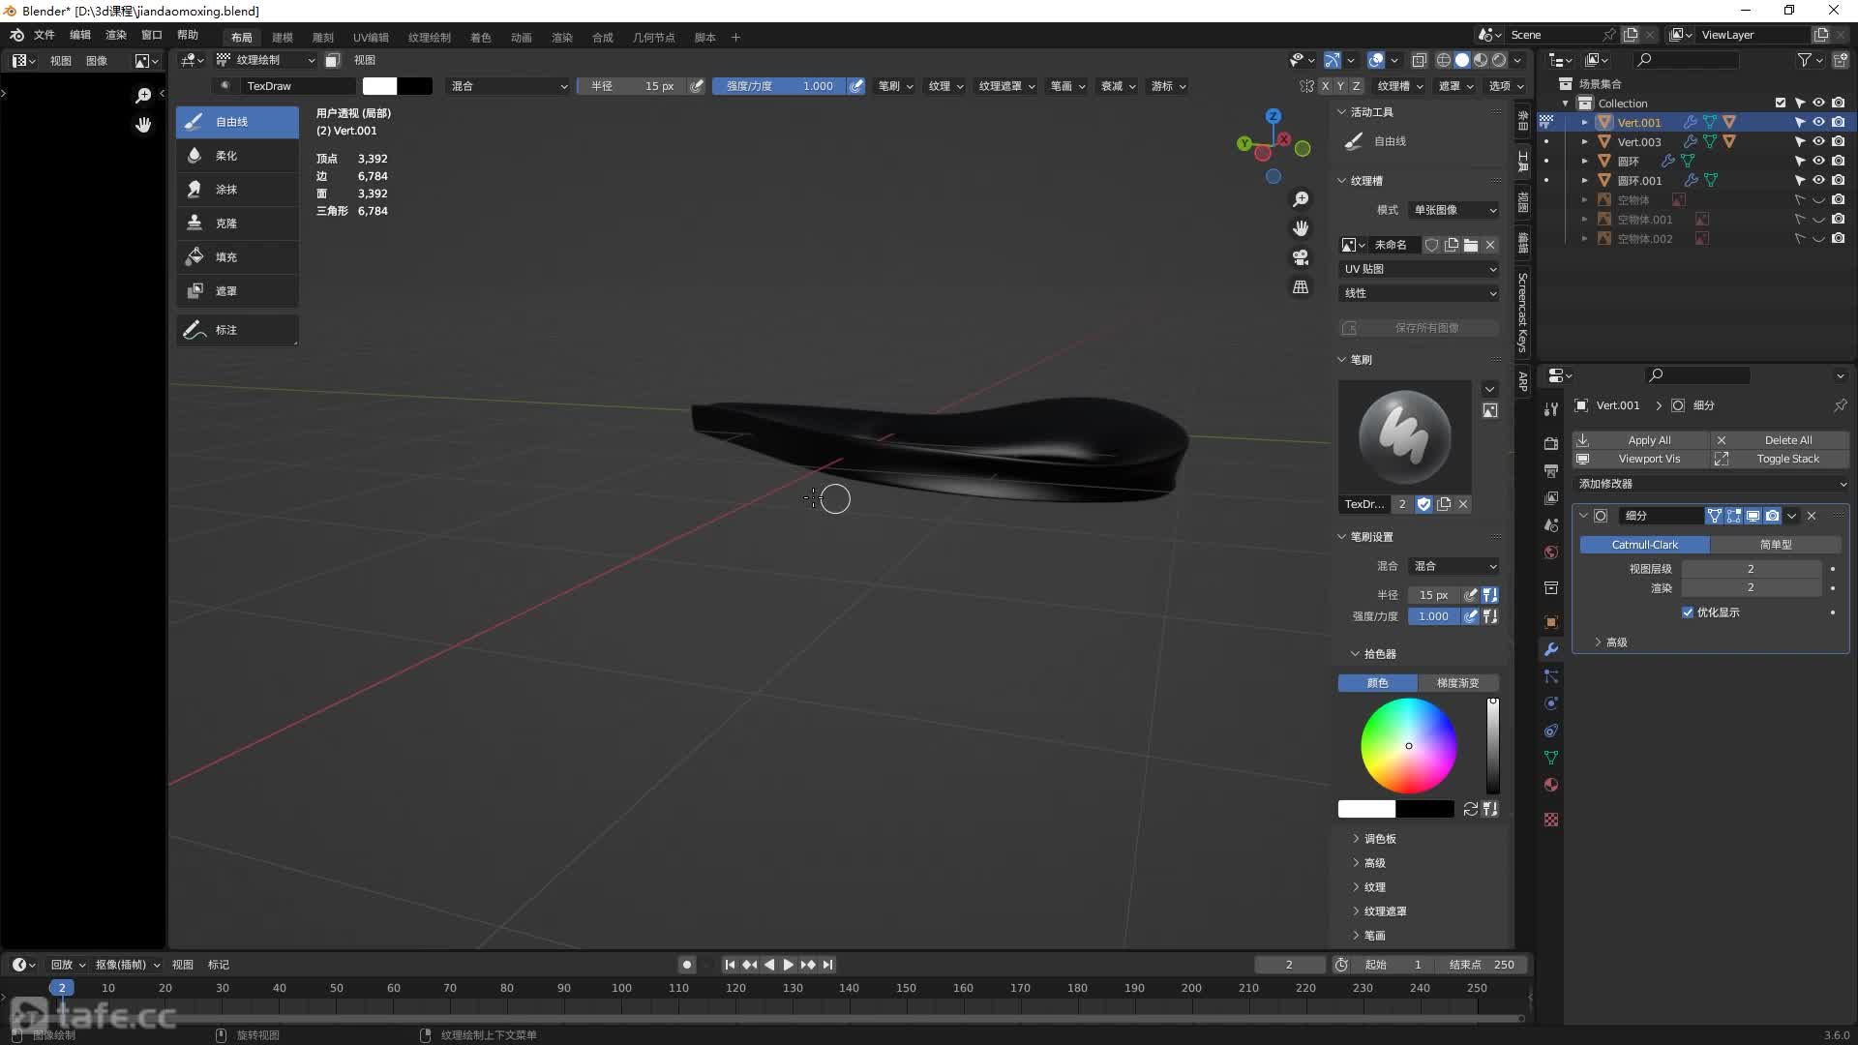Expand Vert.001 tree item in outliner
The image size is (1858, 1045).
tap(1584, 123)
